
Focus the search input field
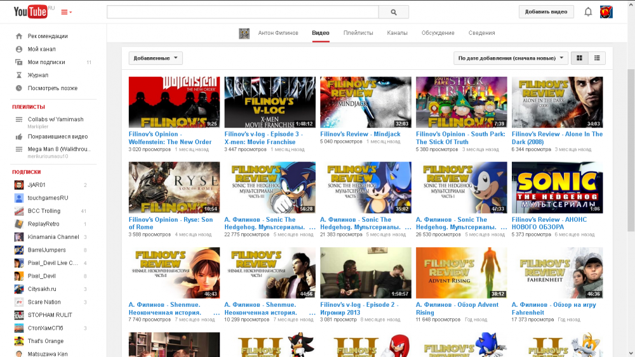tap(243, 12)
